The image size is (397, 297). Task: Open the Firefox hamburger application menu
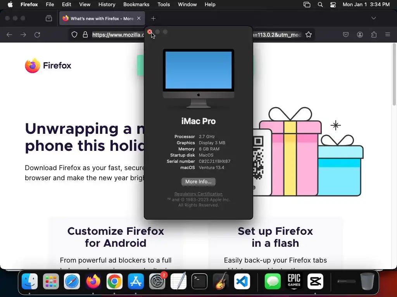click(x=388, y=34)
